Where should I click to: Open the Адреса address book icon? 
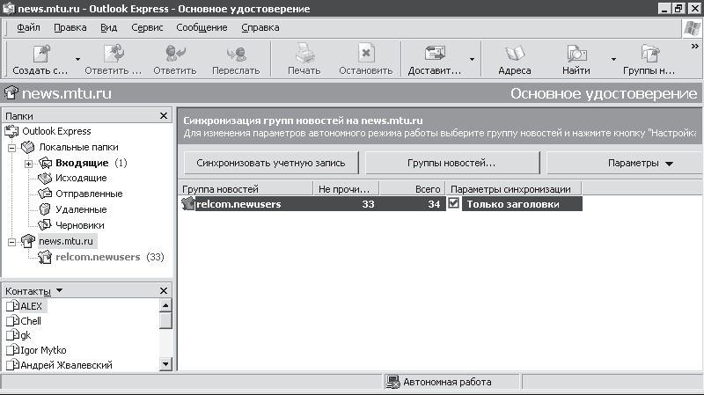[515, 54]
